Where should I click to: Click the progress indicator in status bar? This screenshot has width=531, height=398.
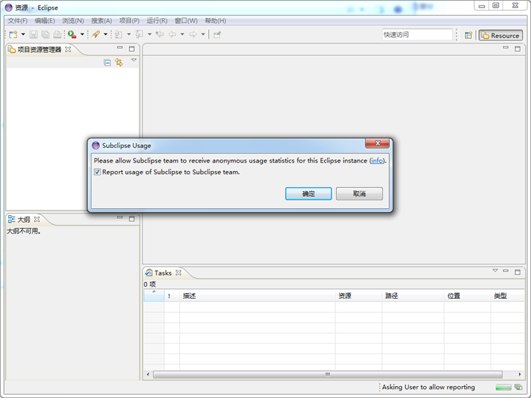pos(503,387)
